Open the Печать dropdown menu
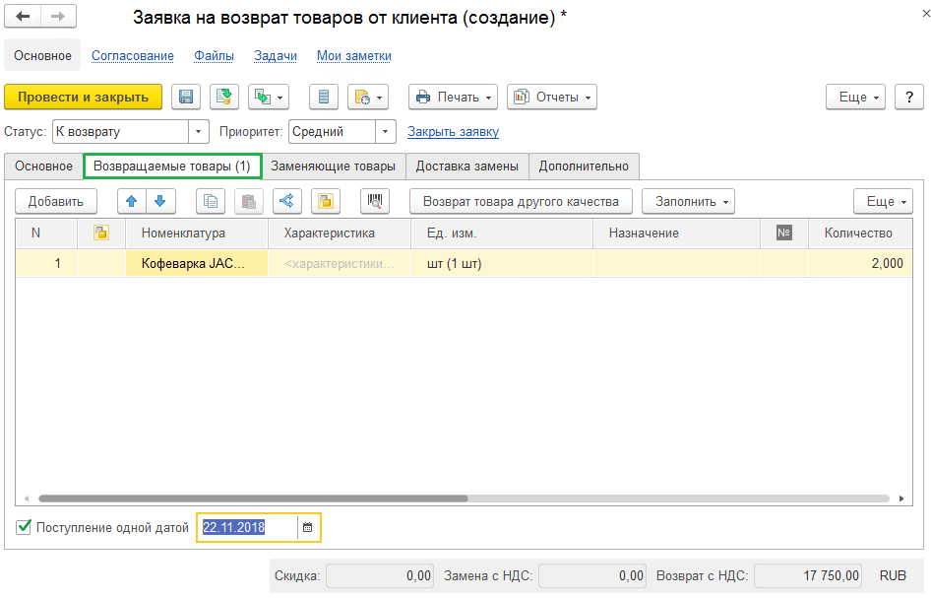The image size is (931, 598). tap(453, 97)
